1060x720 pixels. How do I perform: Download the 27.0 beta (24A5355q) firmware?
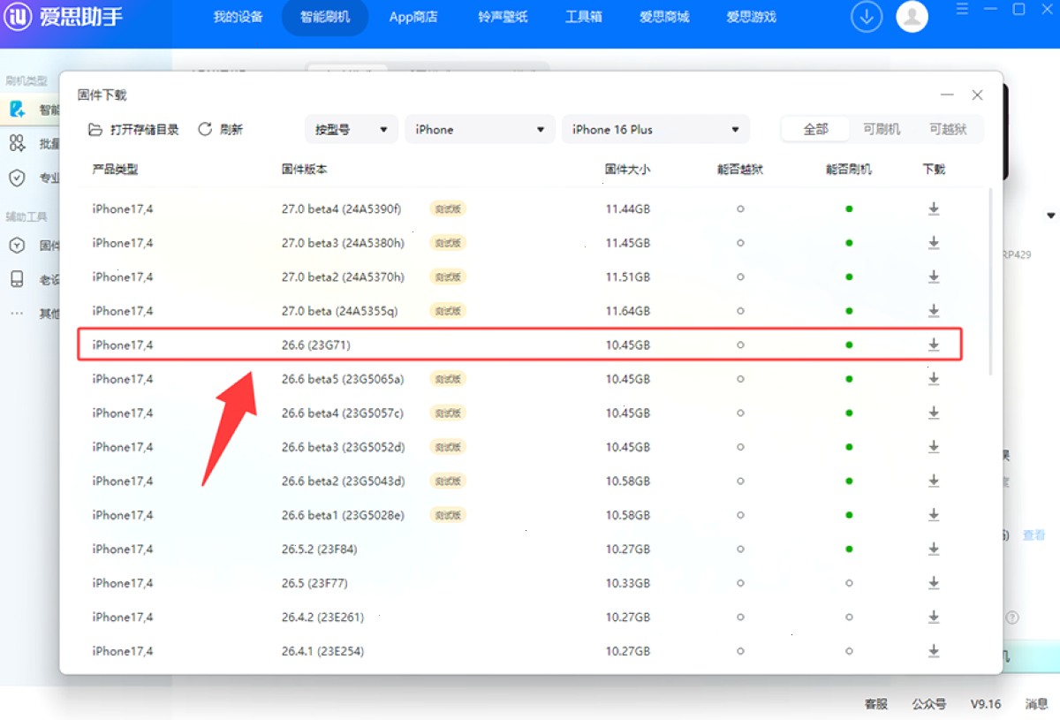[x=934, y=311]
